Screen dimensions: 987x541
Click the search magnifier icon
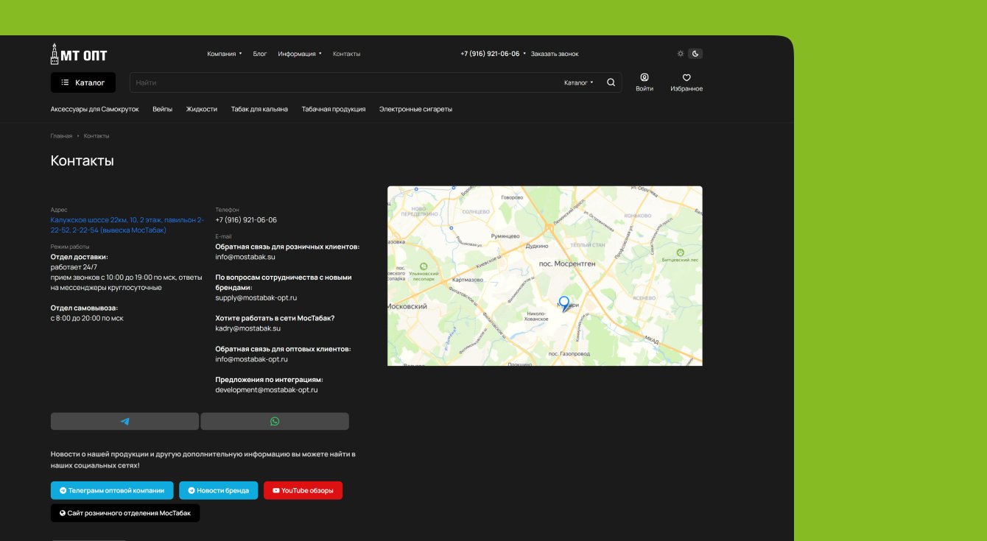(611, 82)
